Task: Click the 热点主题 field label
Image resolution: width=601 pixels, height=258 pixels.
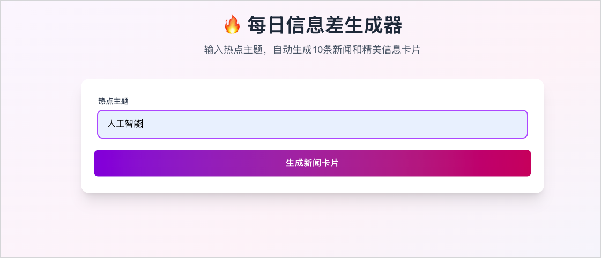Action: tap(113, 102)
